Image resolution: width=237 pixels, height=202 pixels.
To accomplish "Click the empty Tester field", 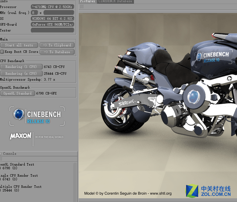I will (x=53, y=30).
